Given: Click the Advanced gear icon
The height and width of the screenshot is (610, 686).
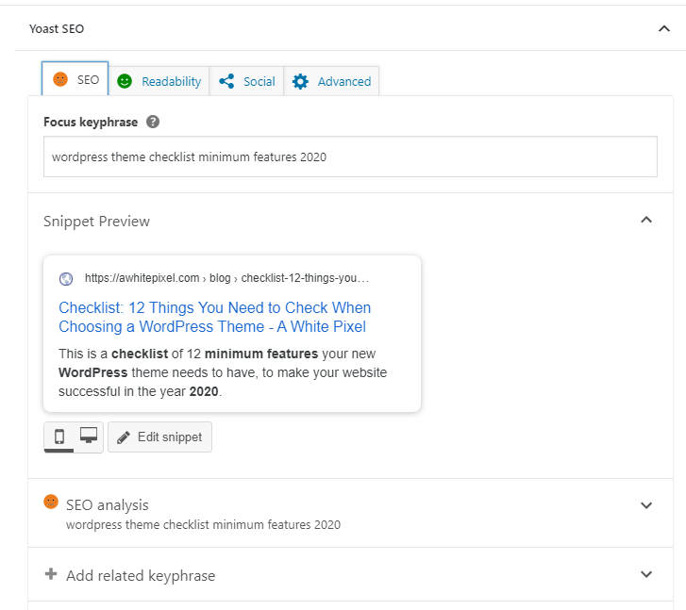Looking at the screenshot, I should [x=300, y=81].
